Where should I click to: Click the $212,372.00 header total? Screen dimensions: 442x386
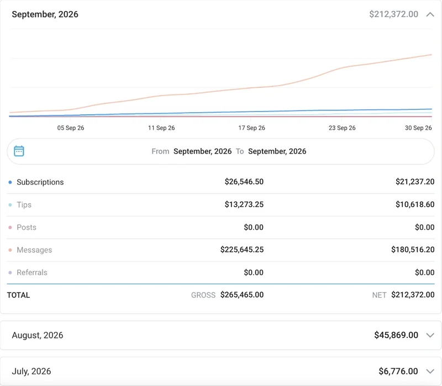click(x=393, y=14)
